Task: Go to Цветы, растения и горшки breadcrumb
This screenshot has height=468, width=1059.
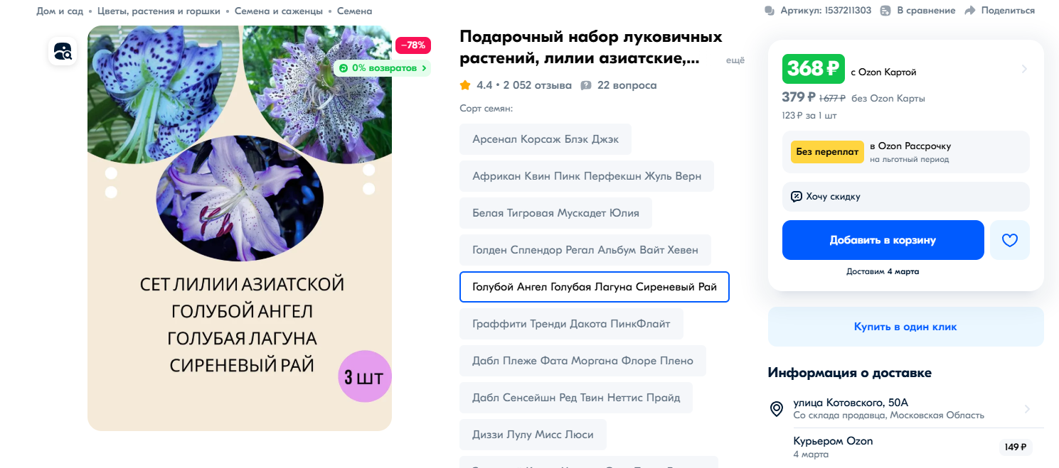Action: [x=159, y=11]
